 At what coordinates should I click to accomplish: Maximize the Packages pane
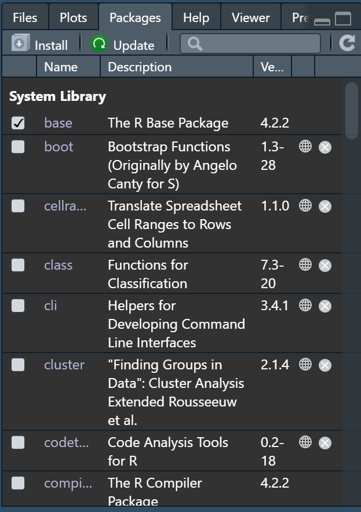click(x=343, y=19)
